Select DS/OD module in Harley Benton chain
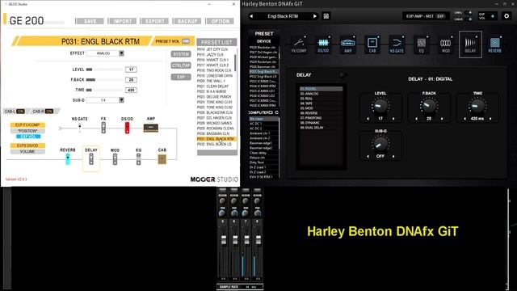The image size is (517, 291). click(x=323, y=44)
